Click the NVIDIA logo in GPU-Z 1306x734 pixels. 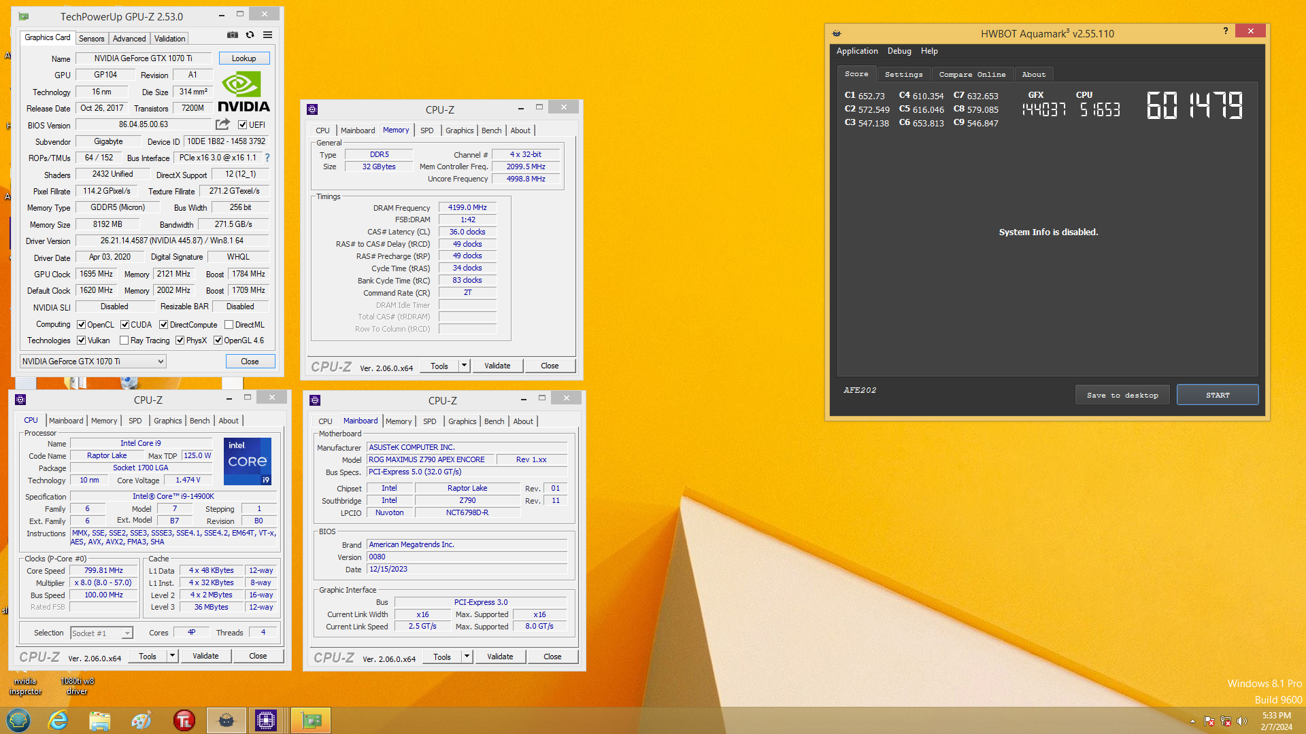[244, 92]
